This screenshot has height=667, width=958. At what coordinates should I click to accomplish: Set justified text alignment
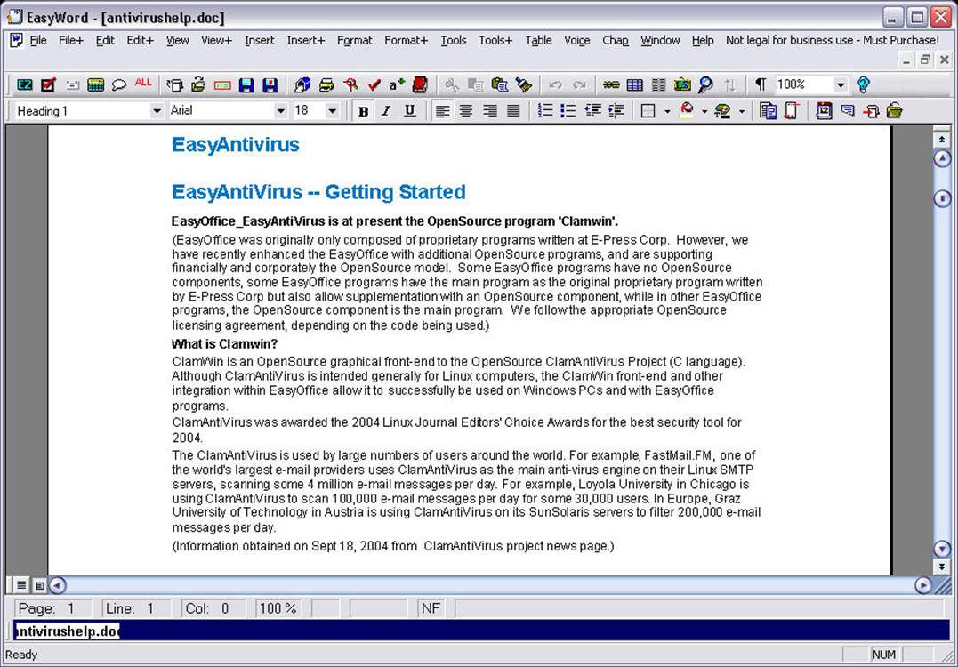pyautogui.click(x=513, y=111)
